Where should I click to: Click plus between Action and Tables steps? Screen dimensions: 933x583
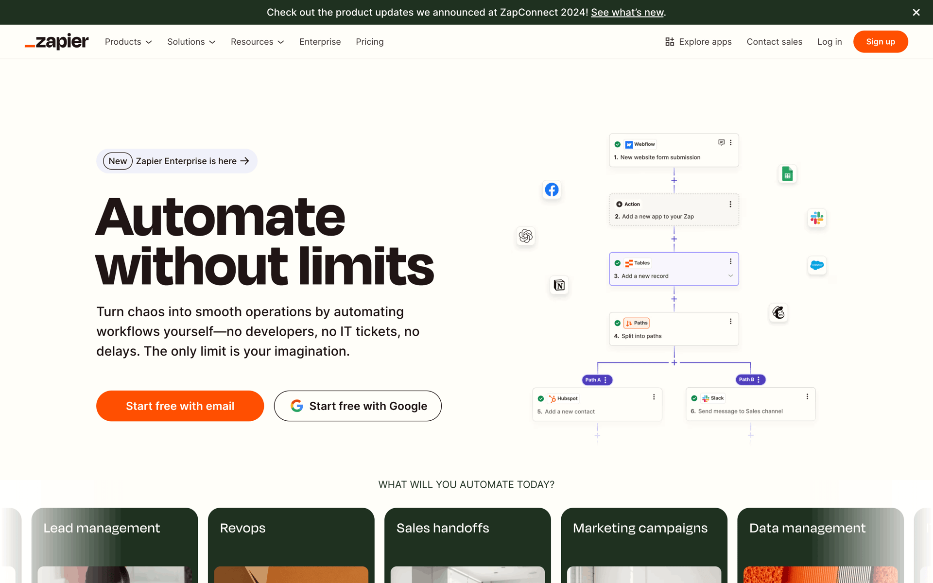pyautogui.click(x=674, y=239)
